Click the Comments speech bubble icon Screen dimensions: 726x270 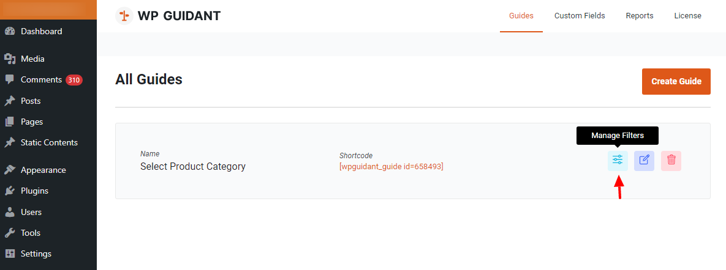(10, 79)
